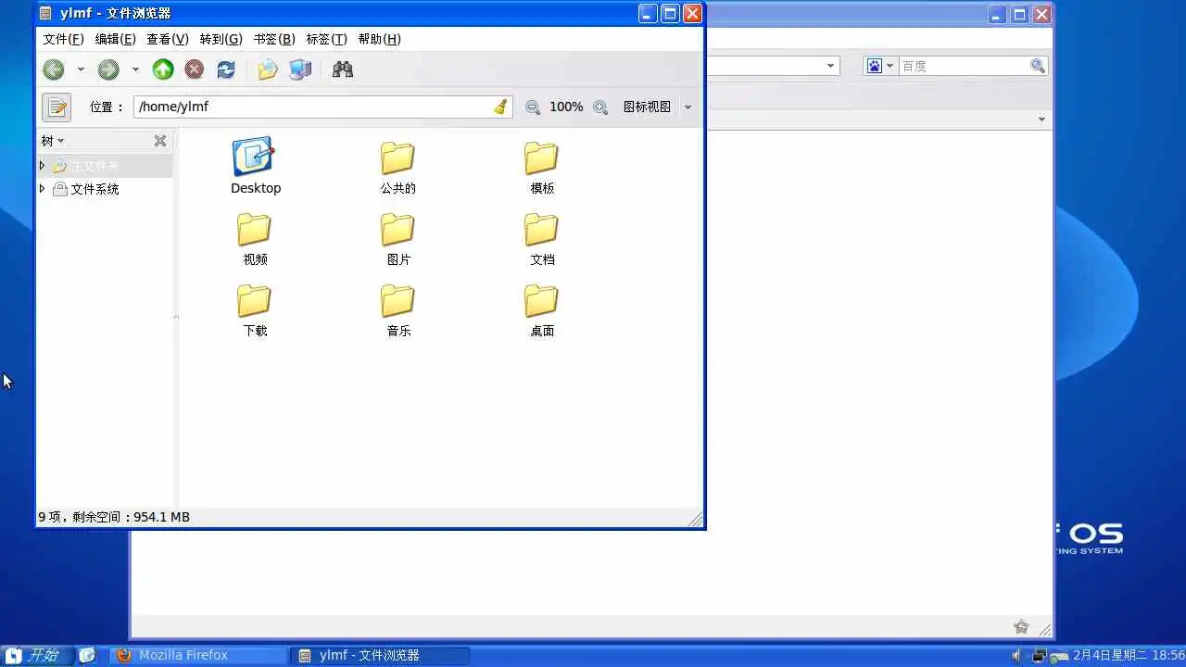Viewport: 1186px width, 667px height.
Task: Click the volume icon in the system tray
Action: pyautogui.click(x=1016, y=656)
